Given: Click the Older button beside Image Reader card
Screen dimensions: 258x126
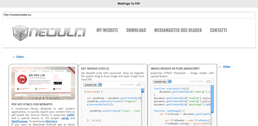Looking at the screenshot, I should tap(225, 67).
